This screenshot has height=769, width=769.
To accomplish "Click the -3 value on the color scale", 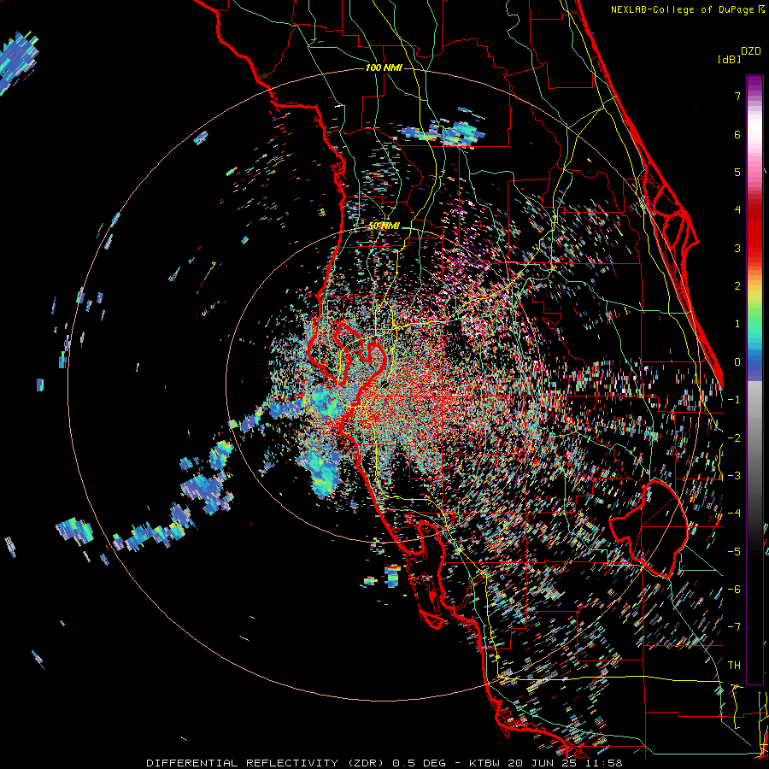I will 734,475.
